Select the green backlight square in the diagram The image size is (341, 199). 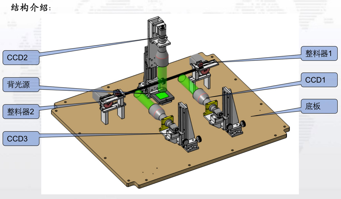coord(163,96)
